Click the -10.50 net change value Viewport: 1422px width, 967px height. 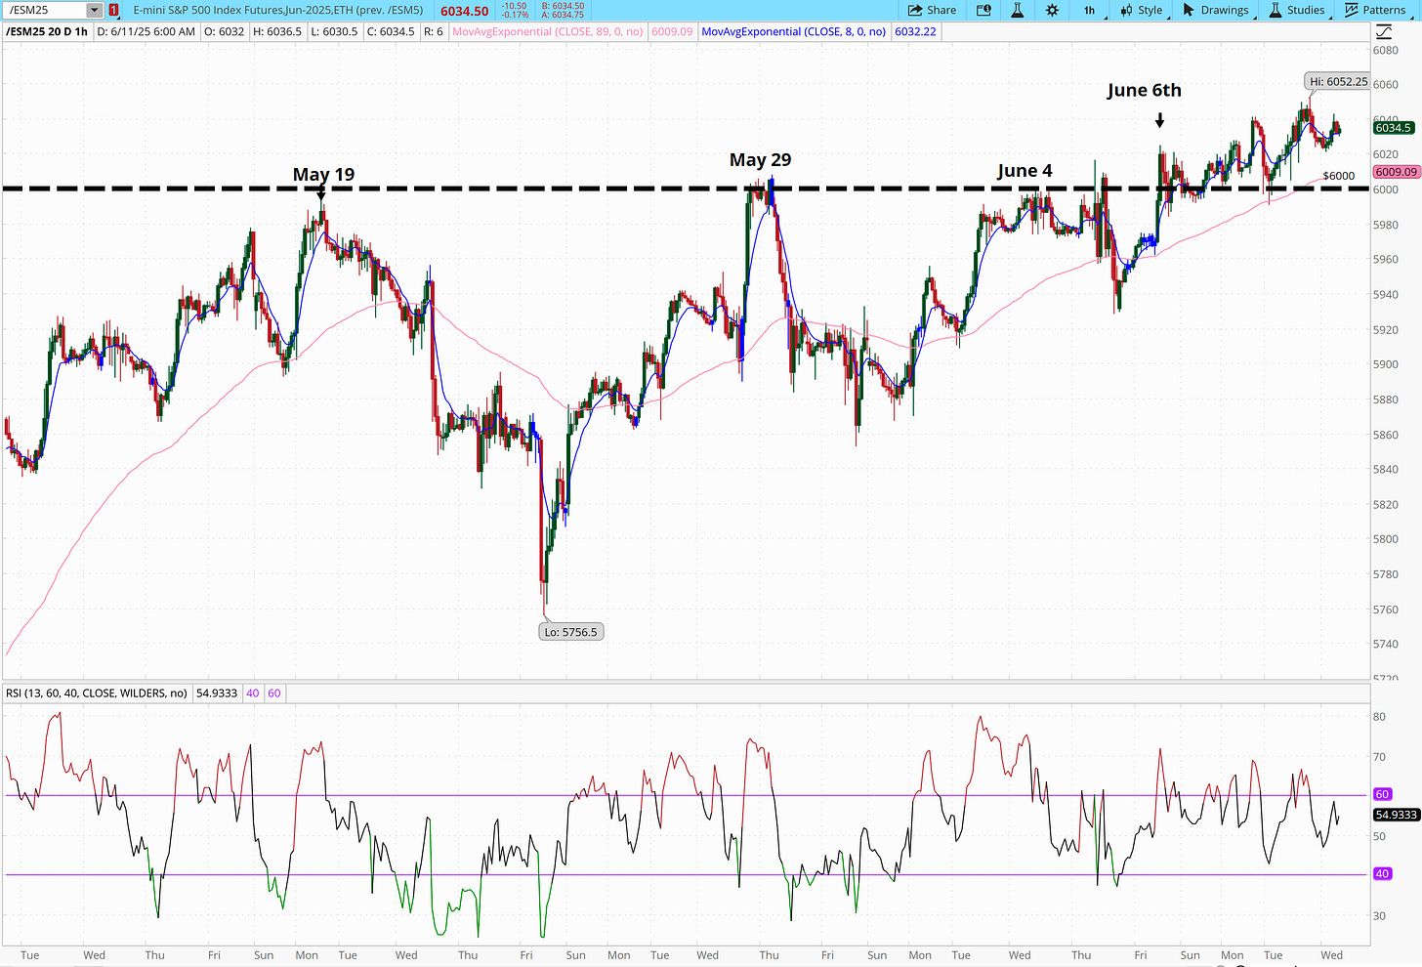point(514,6)
